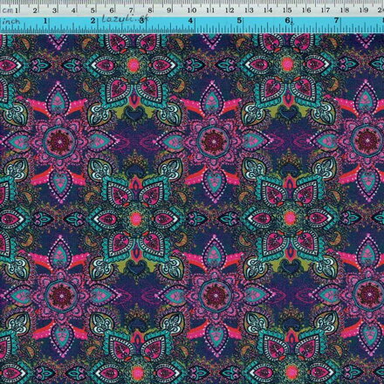Click number 4 on the inch ruler

[190, 21]
